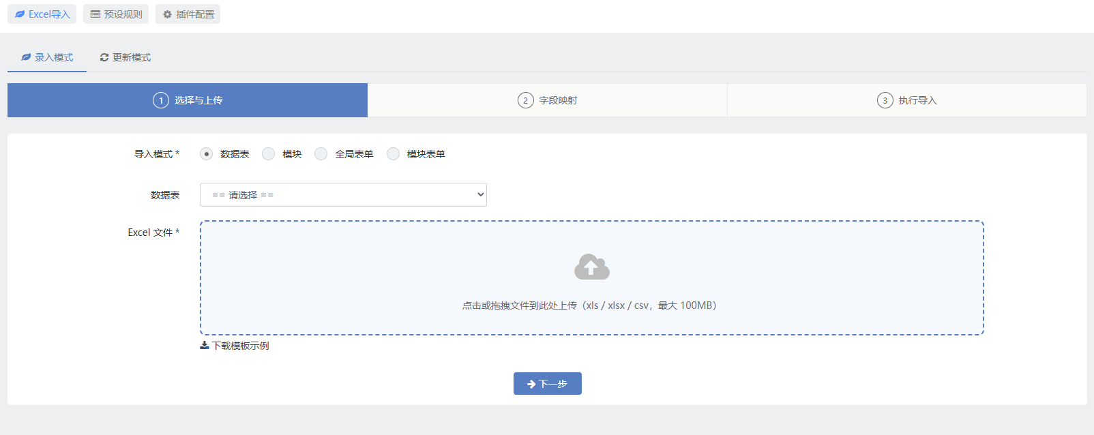This screenshot has width=1094, height=435.
Task: Go to the 执行导入 step
Action: click(x=907, y=100)
